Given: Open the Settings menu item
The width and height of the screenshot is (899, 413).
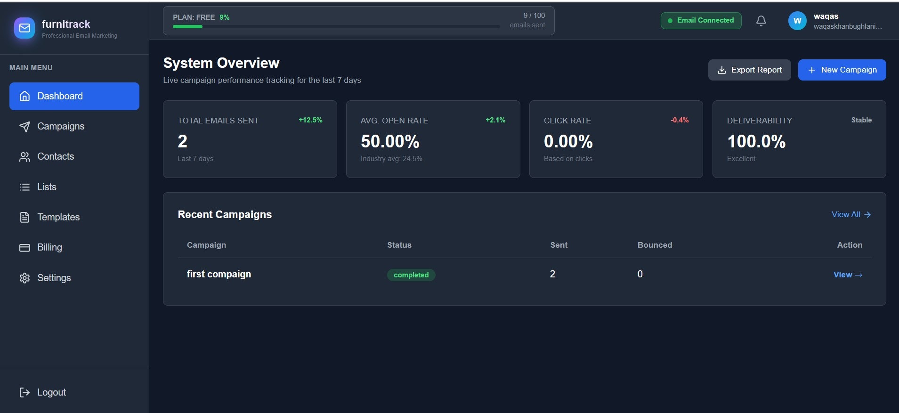Looking at the screenshot, I should (x=74, y=278).
